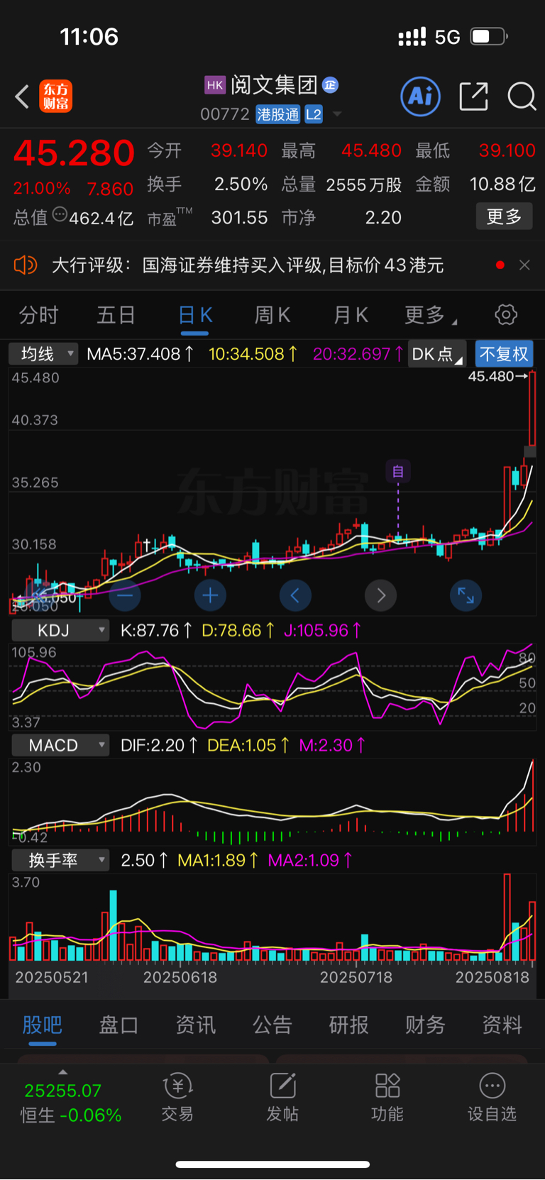Open the KDJ indicator dropdown
Screen dimensions: 545x1180
click(60, 630)
